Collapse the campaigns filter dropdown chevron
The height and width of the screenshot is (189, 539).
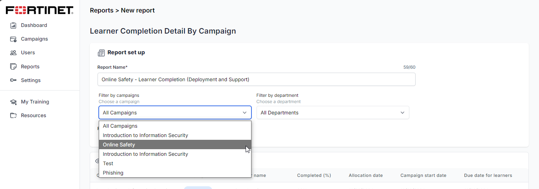click(244, 113)
